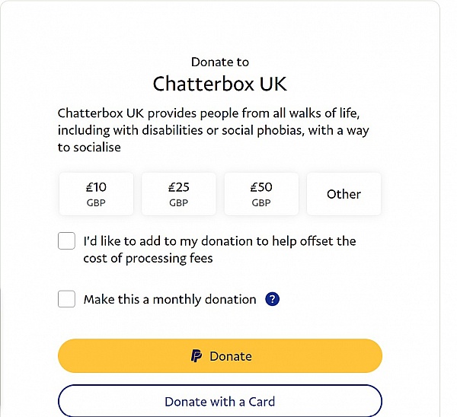Choose the £25 GBP donation amount
This screenshot has height=417, width=457.
tap(179, 194)
